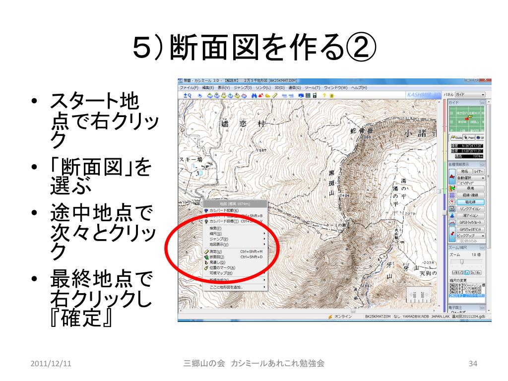Image resolution: width=508 pixels, height=381 pixels.
Task: Collapse the ガイド panel section
Action: [x=482, y=103]
